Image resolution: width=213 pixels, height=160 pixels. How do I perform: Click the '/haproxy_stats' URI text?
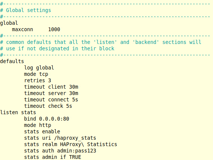point(75,138)
